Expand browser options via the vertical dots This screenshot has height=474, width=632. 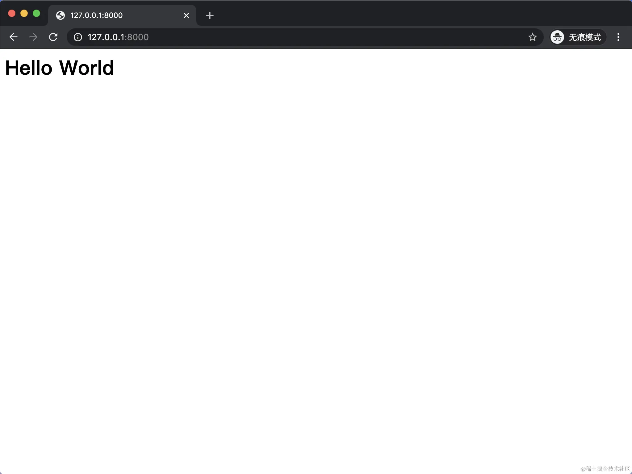tap(618, 37)
